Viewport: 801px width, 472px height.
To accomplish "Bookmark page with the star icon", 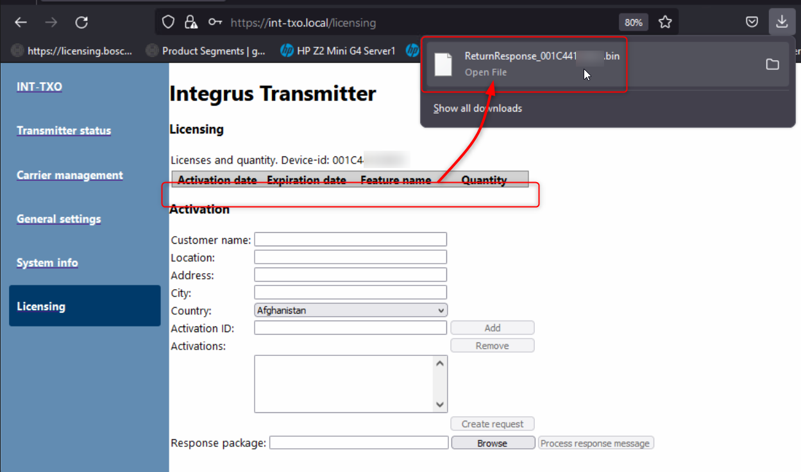I will (665, 22).
